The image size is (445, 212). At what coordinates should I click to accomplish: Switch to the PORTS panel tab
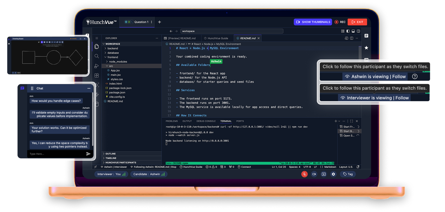coord(240,121)
